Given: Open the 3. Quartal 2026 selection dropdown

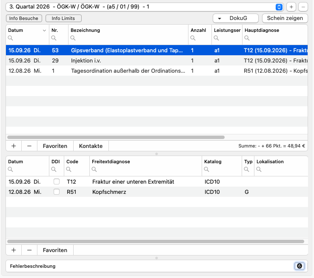Looking at the screenshot, I should [144, 7].
